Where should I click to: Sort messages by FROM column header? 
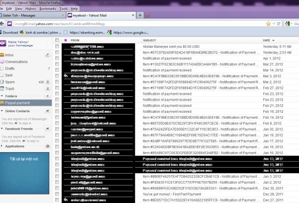pyautogui.click(x=75, y=40)
